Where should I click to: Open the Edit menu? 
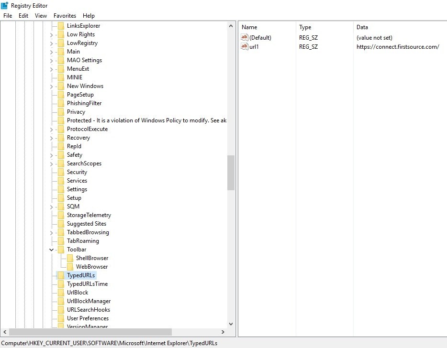pyautogui.click(x=23, y=16)
